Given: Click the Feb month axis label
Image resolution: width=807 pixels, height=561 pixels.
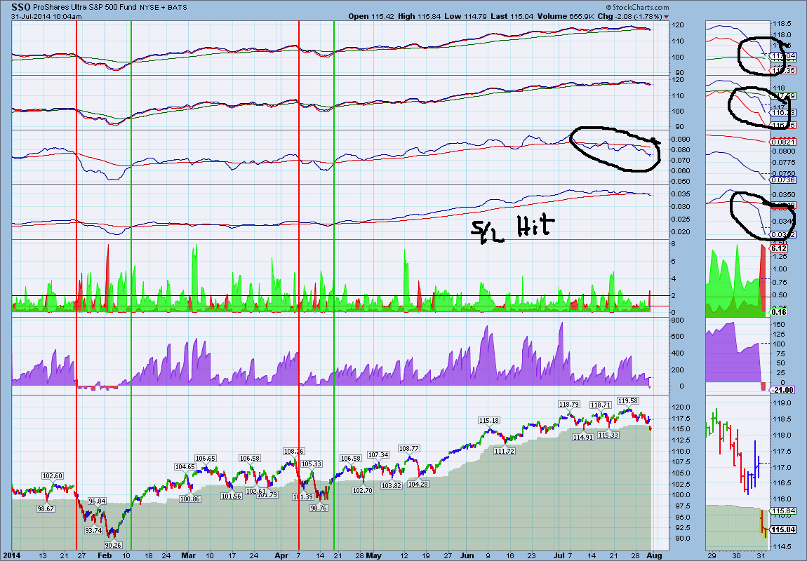Looking at the screenshot, I should pos(105,556).
